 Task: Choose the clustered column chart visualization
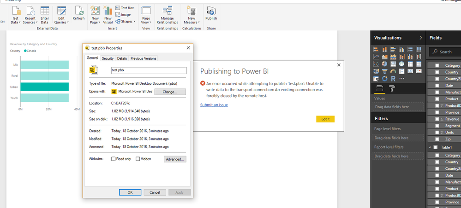(401, 49)
